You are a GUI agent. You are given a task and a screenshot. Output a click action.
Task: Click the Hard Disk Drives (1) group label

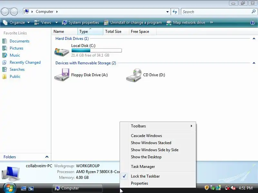click(72, 39)
